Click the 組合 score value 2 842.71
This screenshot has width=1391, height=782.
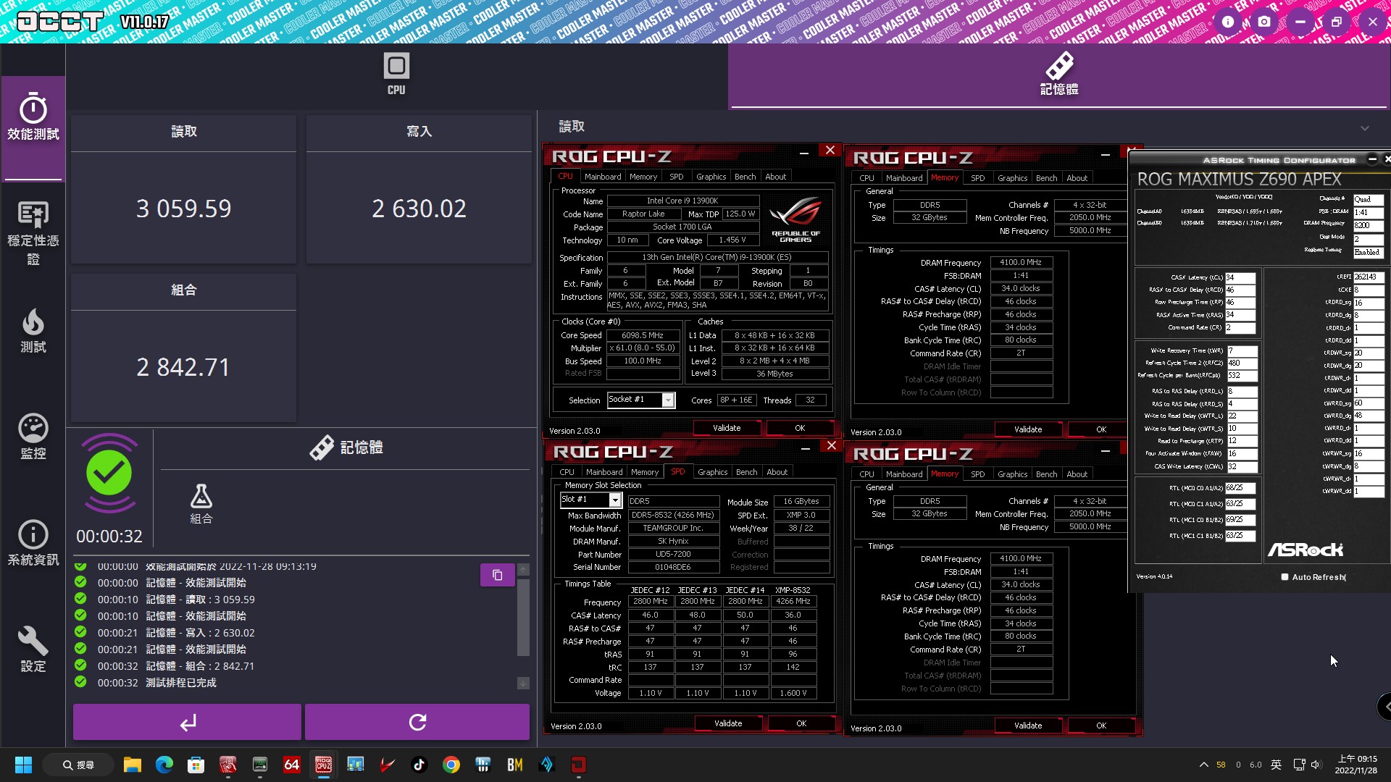[183, 367]
